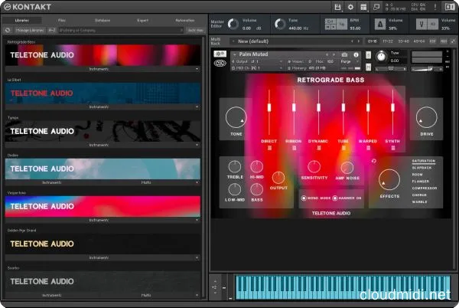Click the snapshot camera icon
459x308 pixels.
(x=344, y=55)
